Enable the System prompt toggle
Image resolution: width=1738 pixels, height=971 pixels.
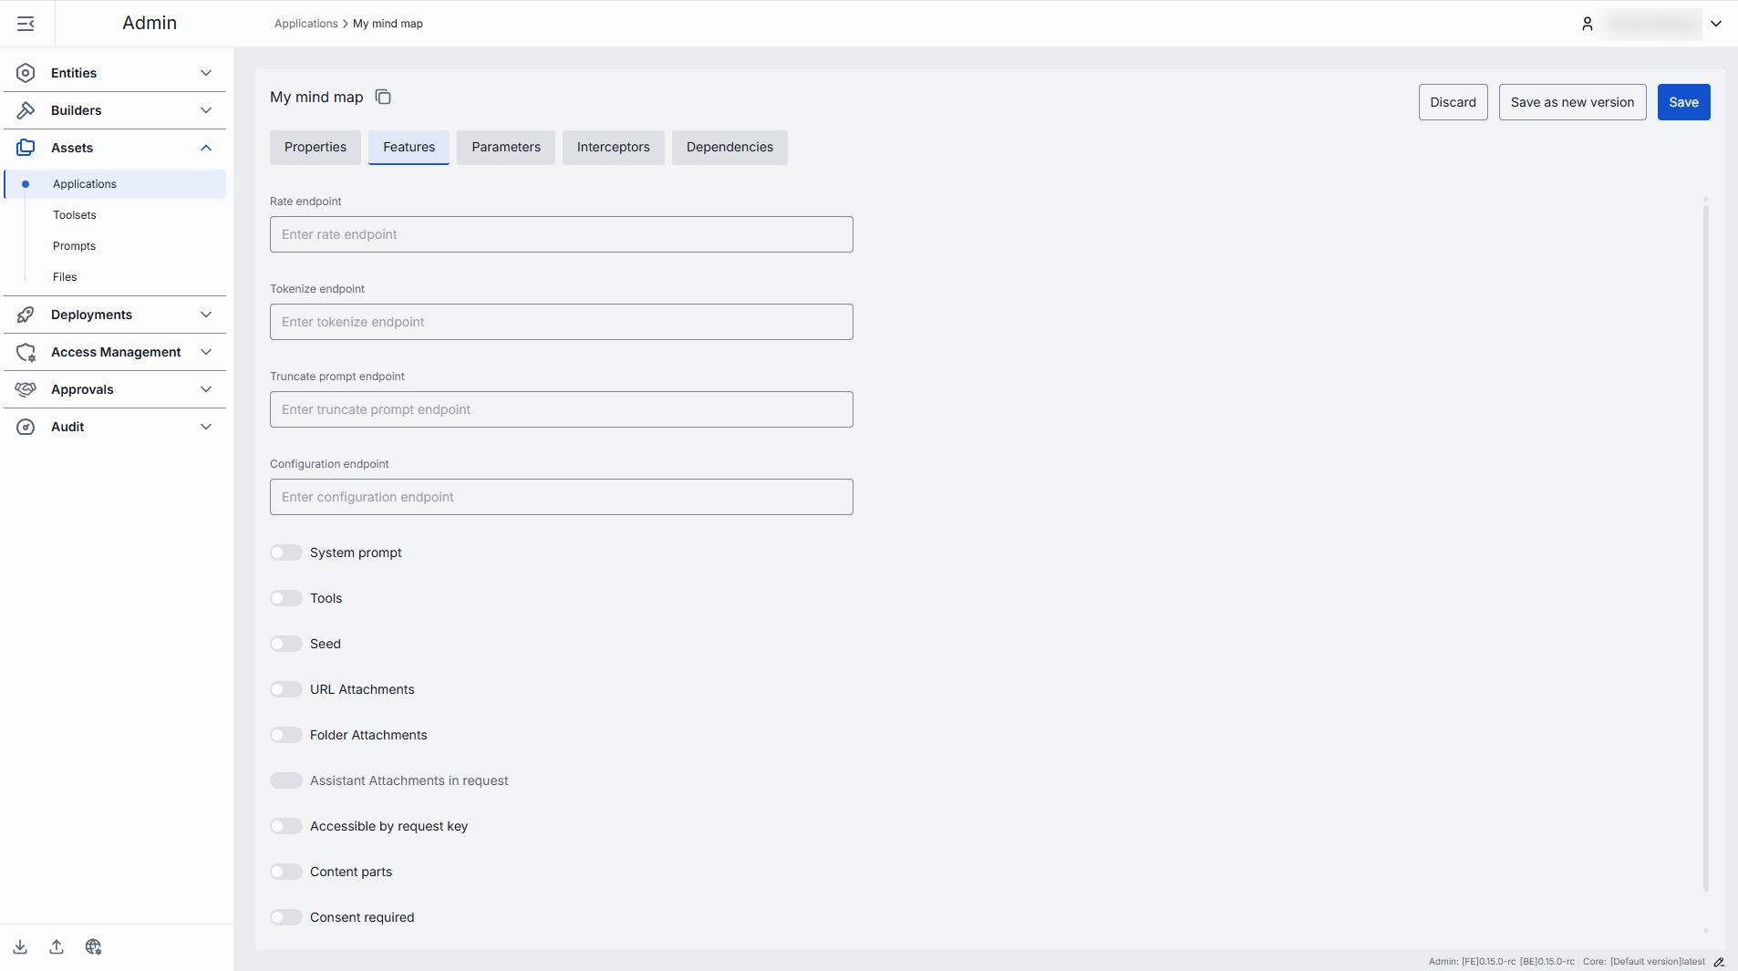[286, 553]
